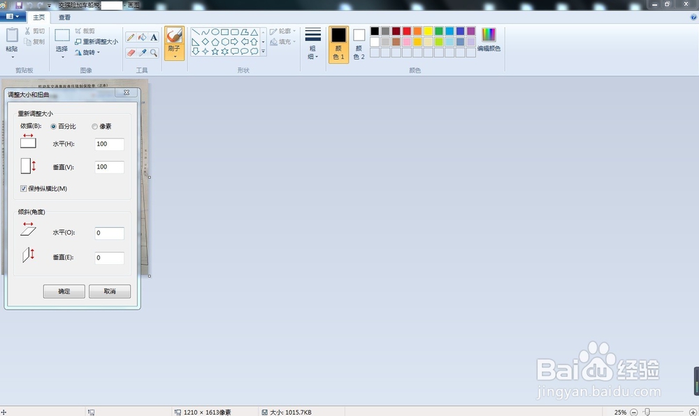Click the Save icon in title bar

click(19, 6)
